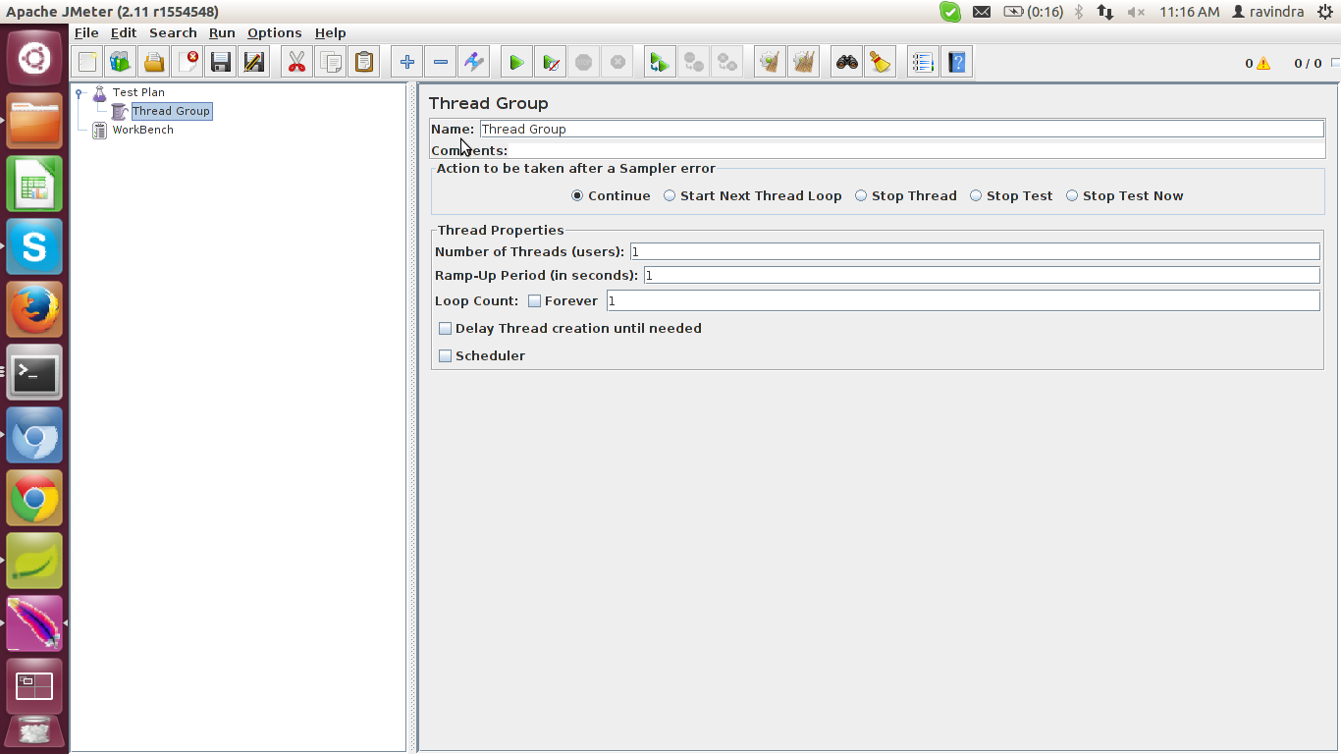Viewport: 1341px width, 754px height.
Task: Tick the Forever loop checkbox
Action: (534, 301)
